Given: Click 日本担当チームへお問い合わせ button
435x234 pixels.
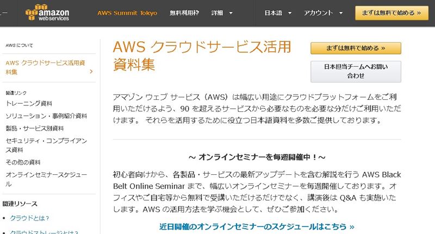Looking at the screenshot, I should (x=356, y=72).
